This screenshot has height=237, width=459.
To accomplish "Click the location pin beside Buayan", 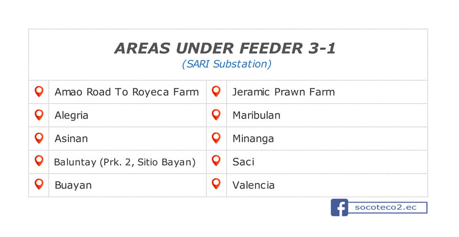I will [39, 184].
